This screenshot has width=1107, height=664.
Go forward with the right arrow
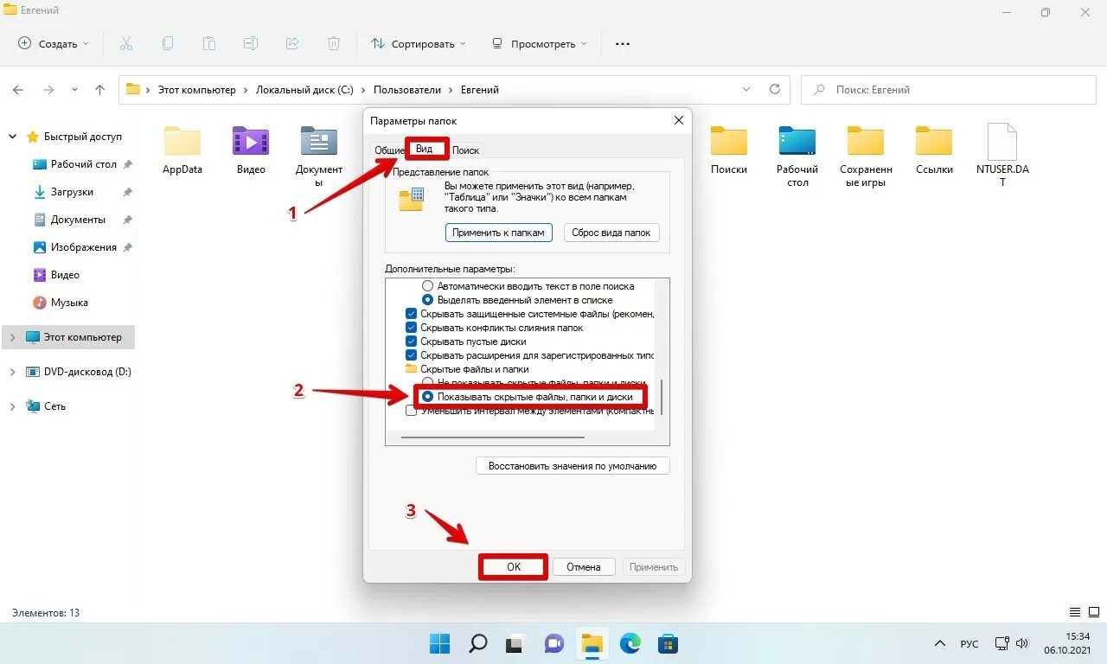(x=48, y=89)
